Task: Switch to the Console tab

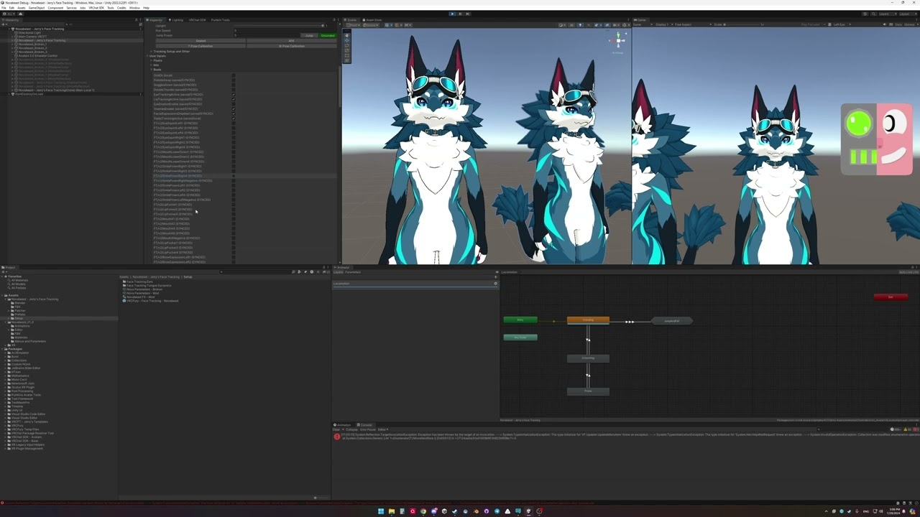Action: (366, 425)
